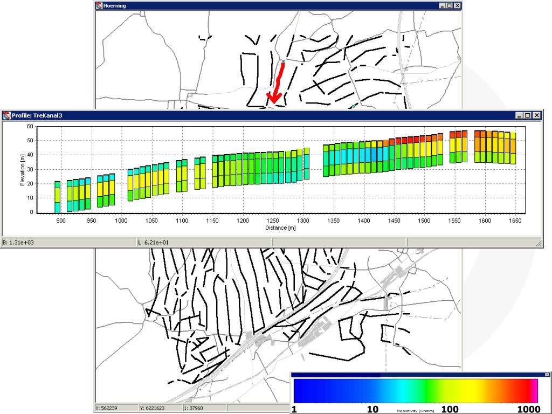Click the '1250' distance axis tick label
Image resolution: width=552 pixels, height=414 pixels.
click(273, 220)
